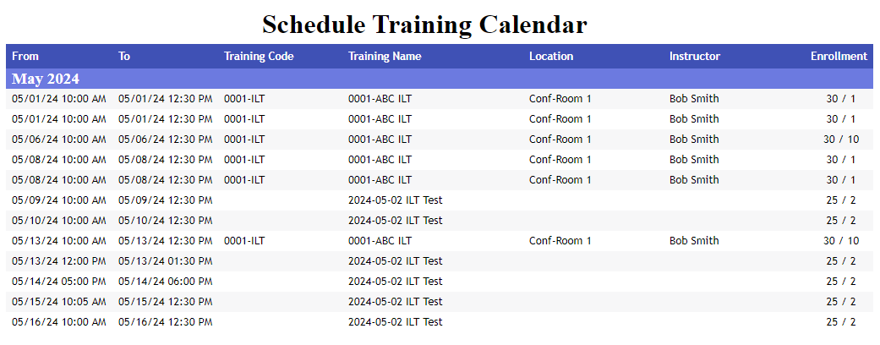Screen dimensions: 880x345
Task: Select the Training Code column header
Action: point(259,57)
